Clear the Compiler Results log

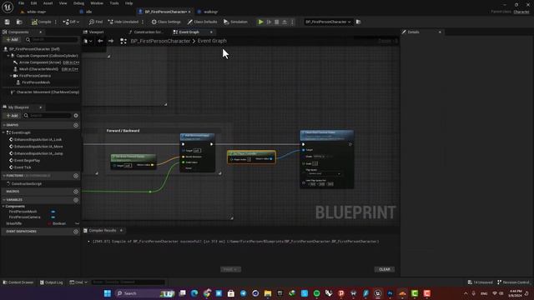point(385,269)
